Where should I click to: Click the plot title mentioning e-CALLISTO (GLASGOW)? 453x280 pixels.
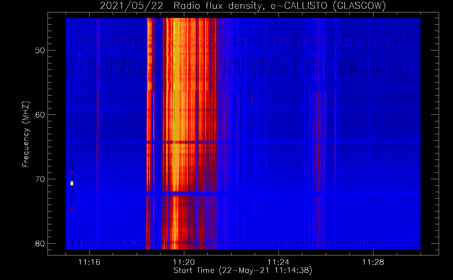[243, 6]
